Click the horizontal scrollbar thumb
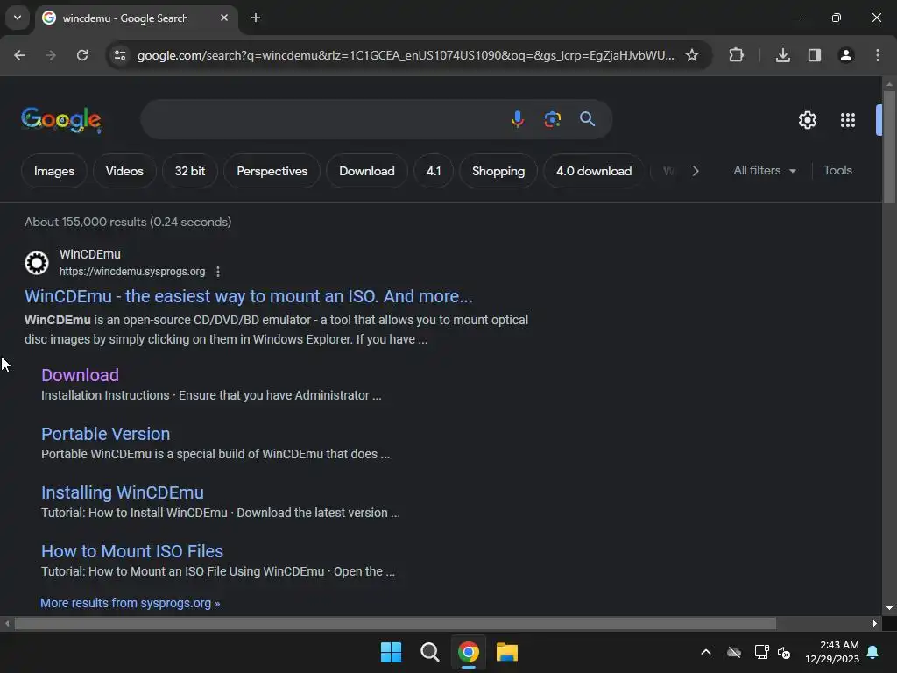897x673 pixels. [x=395, y=624]
